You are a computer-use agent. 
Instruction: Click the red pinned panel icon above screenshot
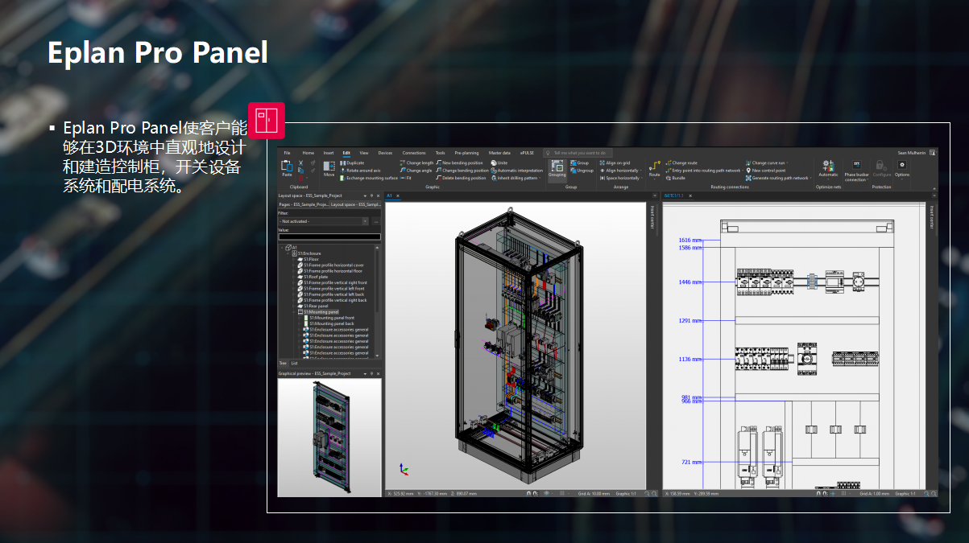pyautogui.click(x=266, y=120)
